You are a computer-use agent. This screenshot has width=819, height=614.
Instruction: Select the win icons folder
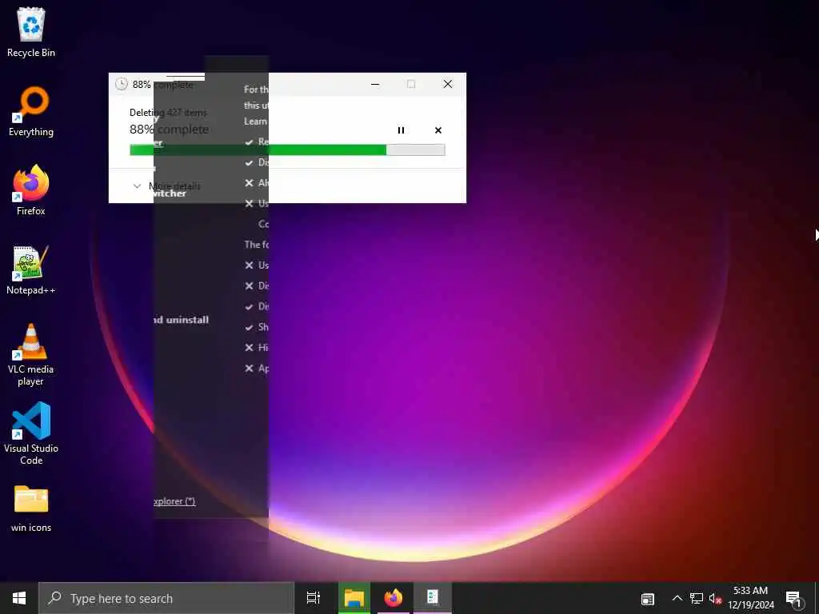click(31, 508)
